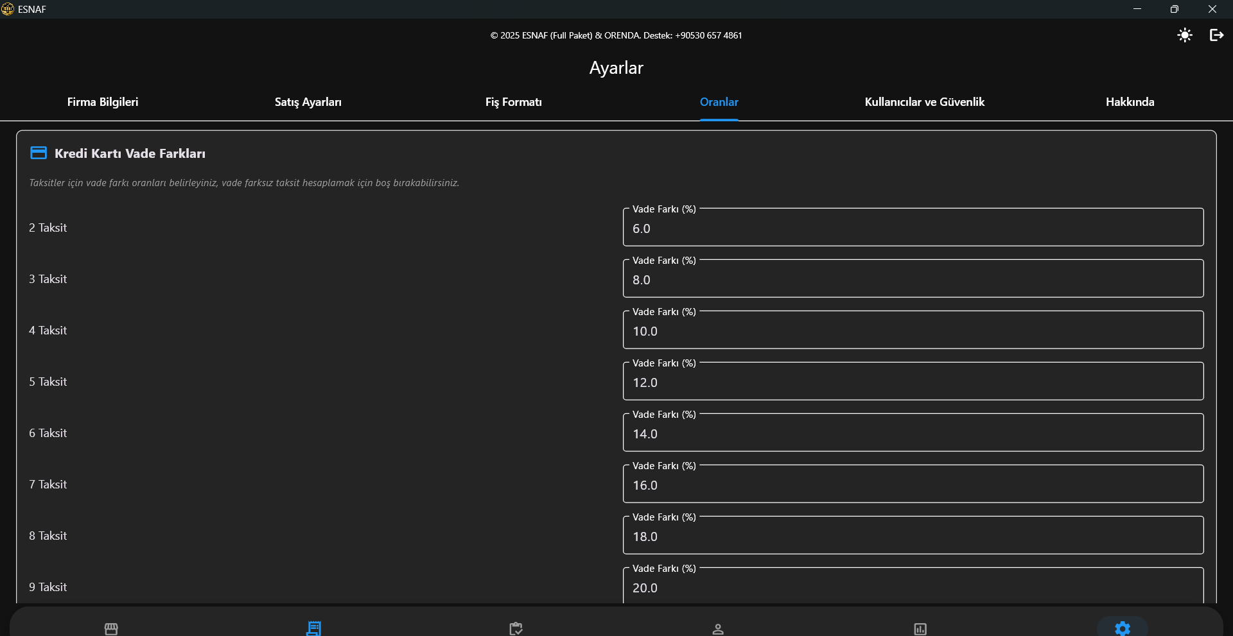The image size is (1233, 636).
Task: Click the settings gear icon in bottom bar
Action: pos(1122,628)
